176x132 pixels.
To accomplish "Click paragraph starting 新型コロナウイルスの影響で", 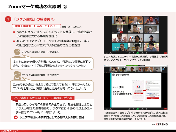I will (54, 108).
